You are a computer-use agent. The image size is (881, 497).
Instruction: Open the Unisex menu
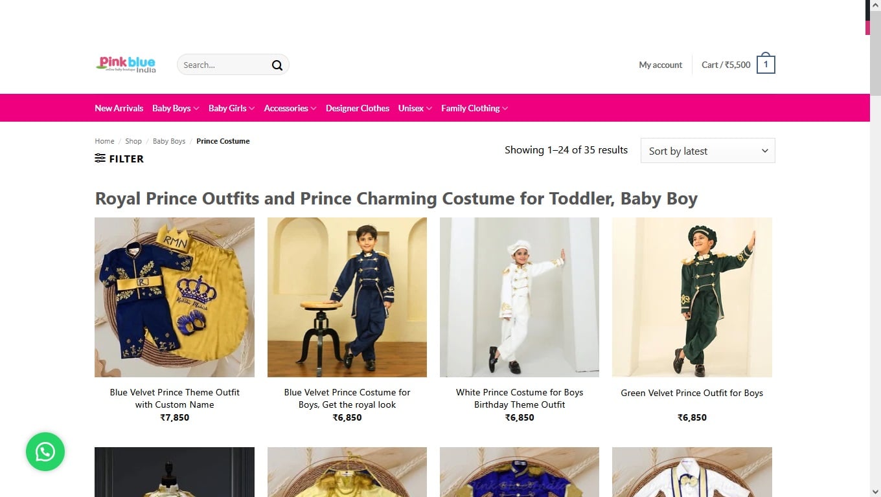[x=415, y=108]
